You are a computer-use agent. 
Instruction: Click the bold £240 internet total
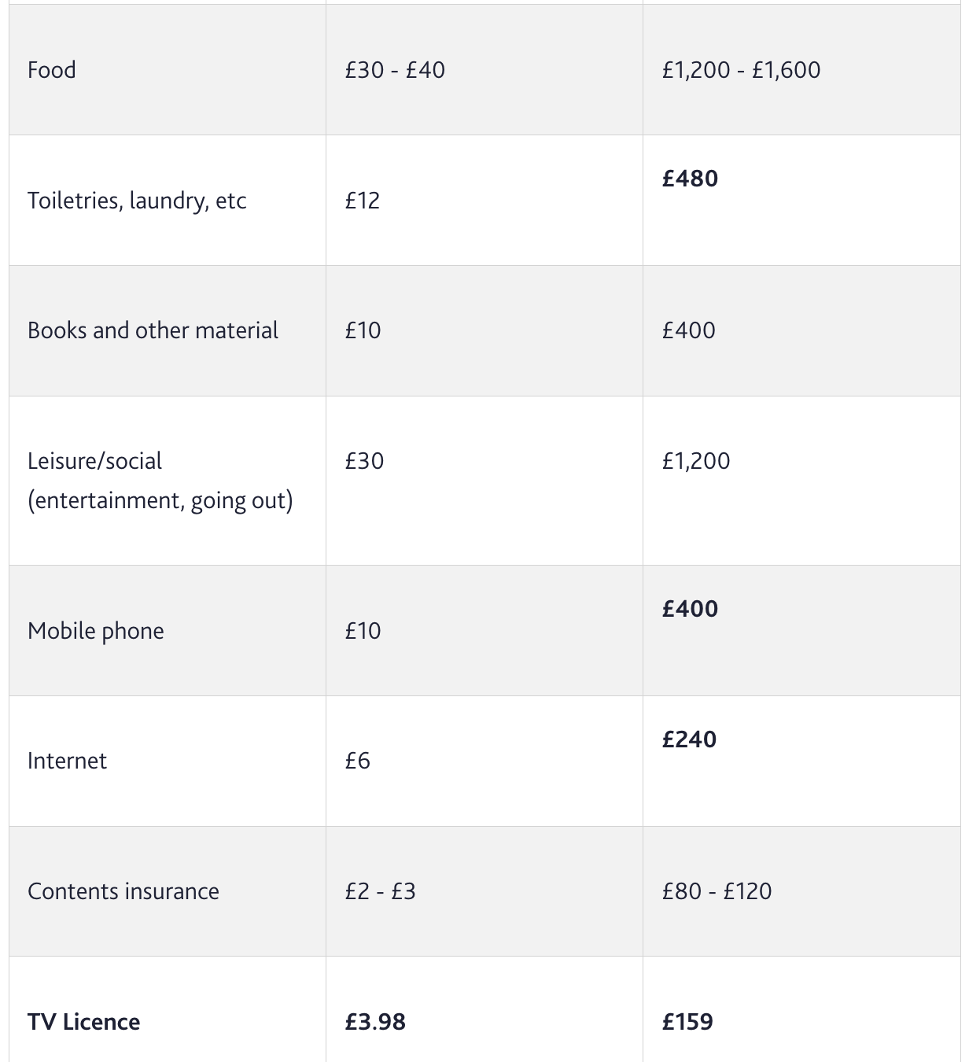[x=689, y=739]
